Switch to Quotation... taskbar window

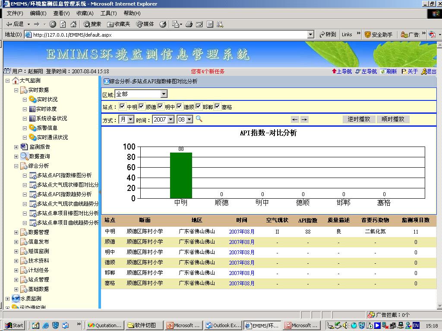click(104, 325)
